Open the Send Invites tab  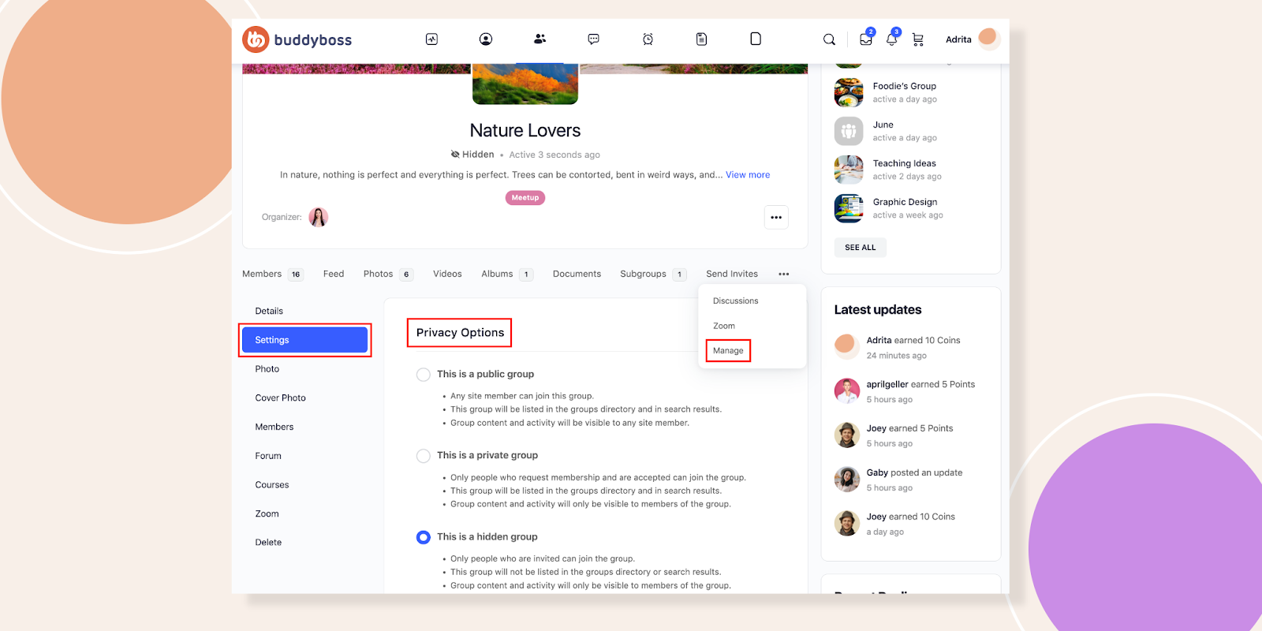732,274
